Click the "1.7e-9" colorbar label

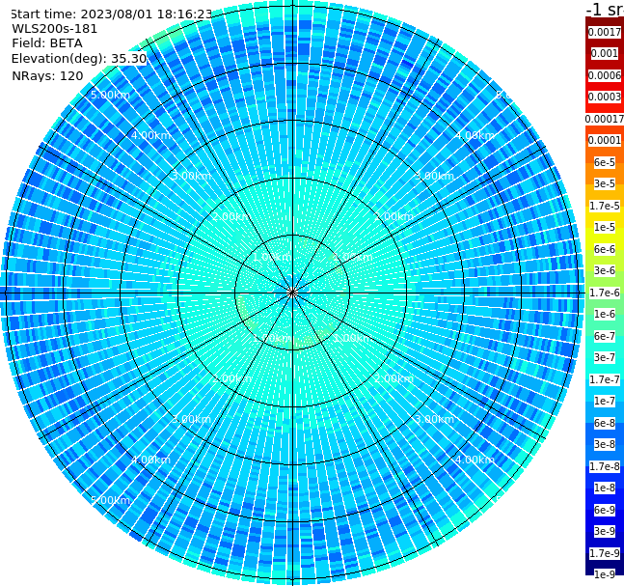(x=605, y=553)
